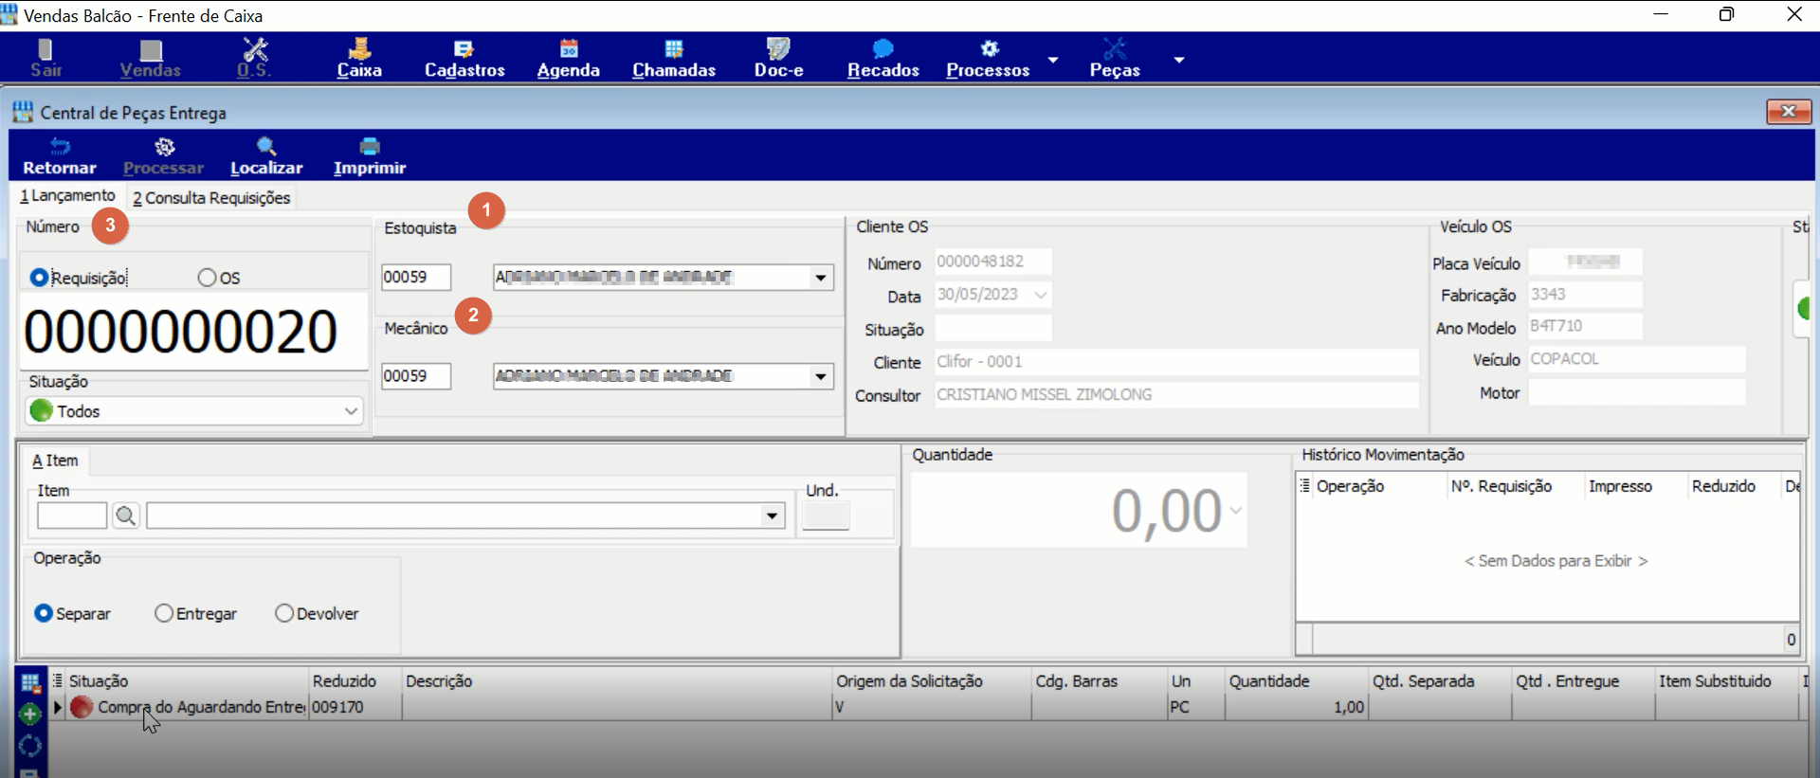This screenshot has width=1820, height=778.
Task: Open the Processos menu arrow
Action: coord(1052,59)
